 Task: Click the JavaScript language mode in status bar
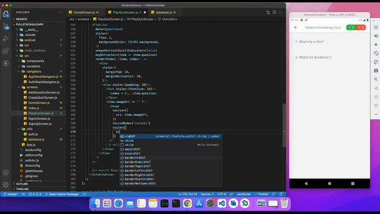click(243, 194)
